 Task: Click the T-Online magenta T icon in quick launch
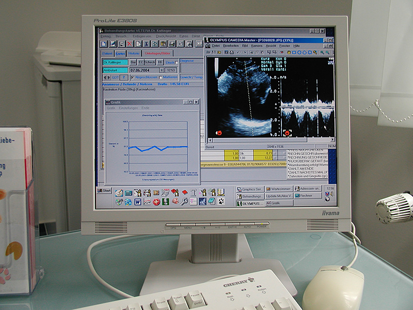click(193, 202)
